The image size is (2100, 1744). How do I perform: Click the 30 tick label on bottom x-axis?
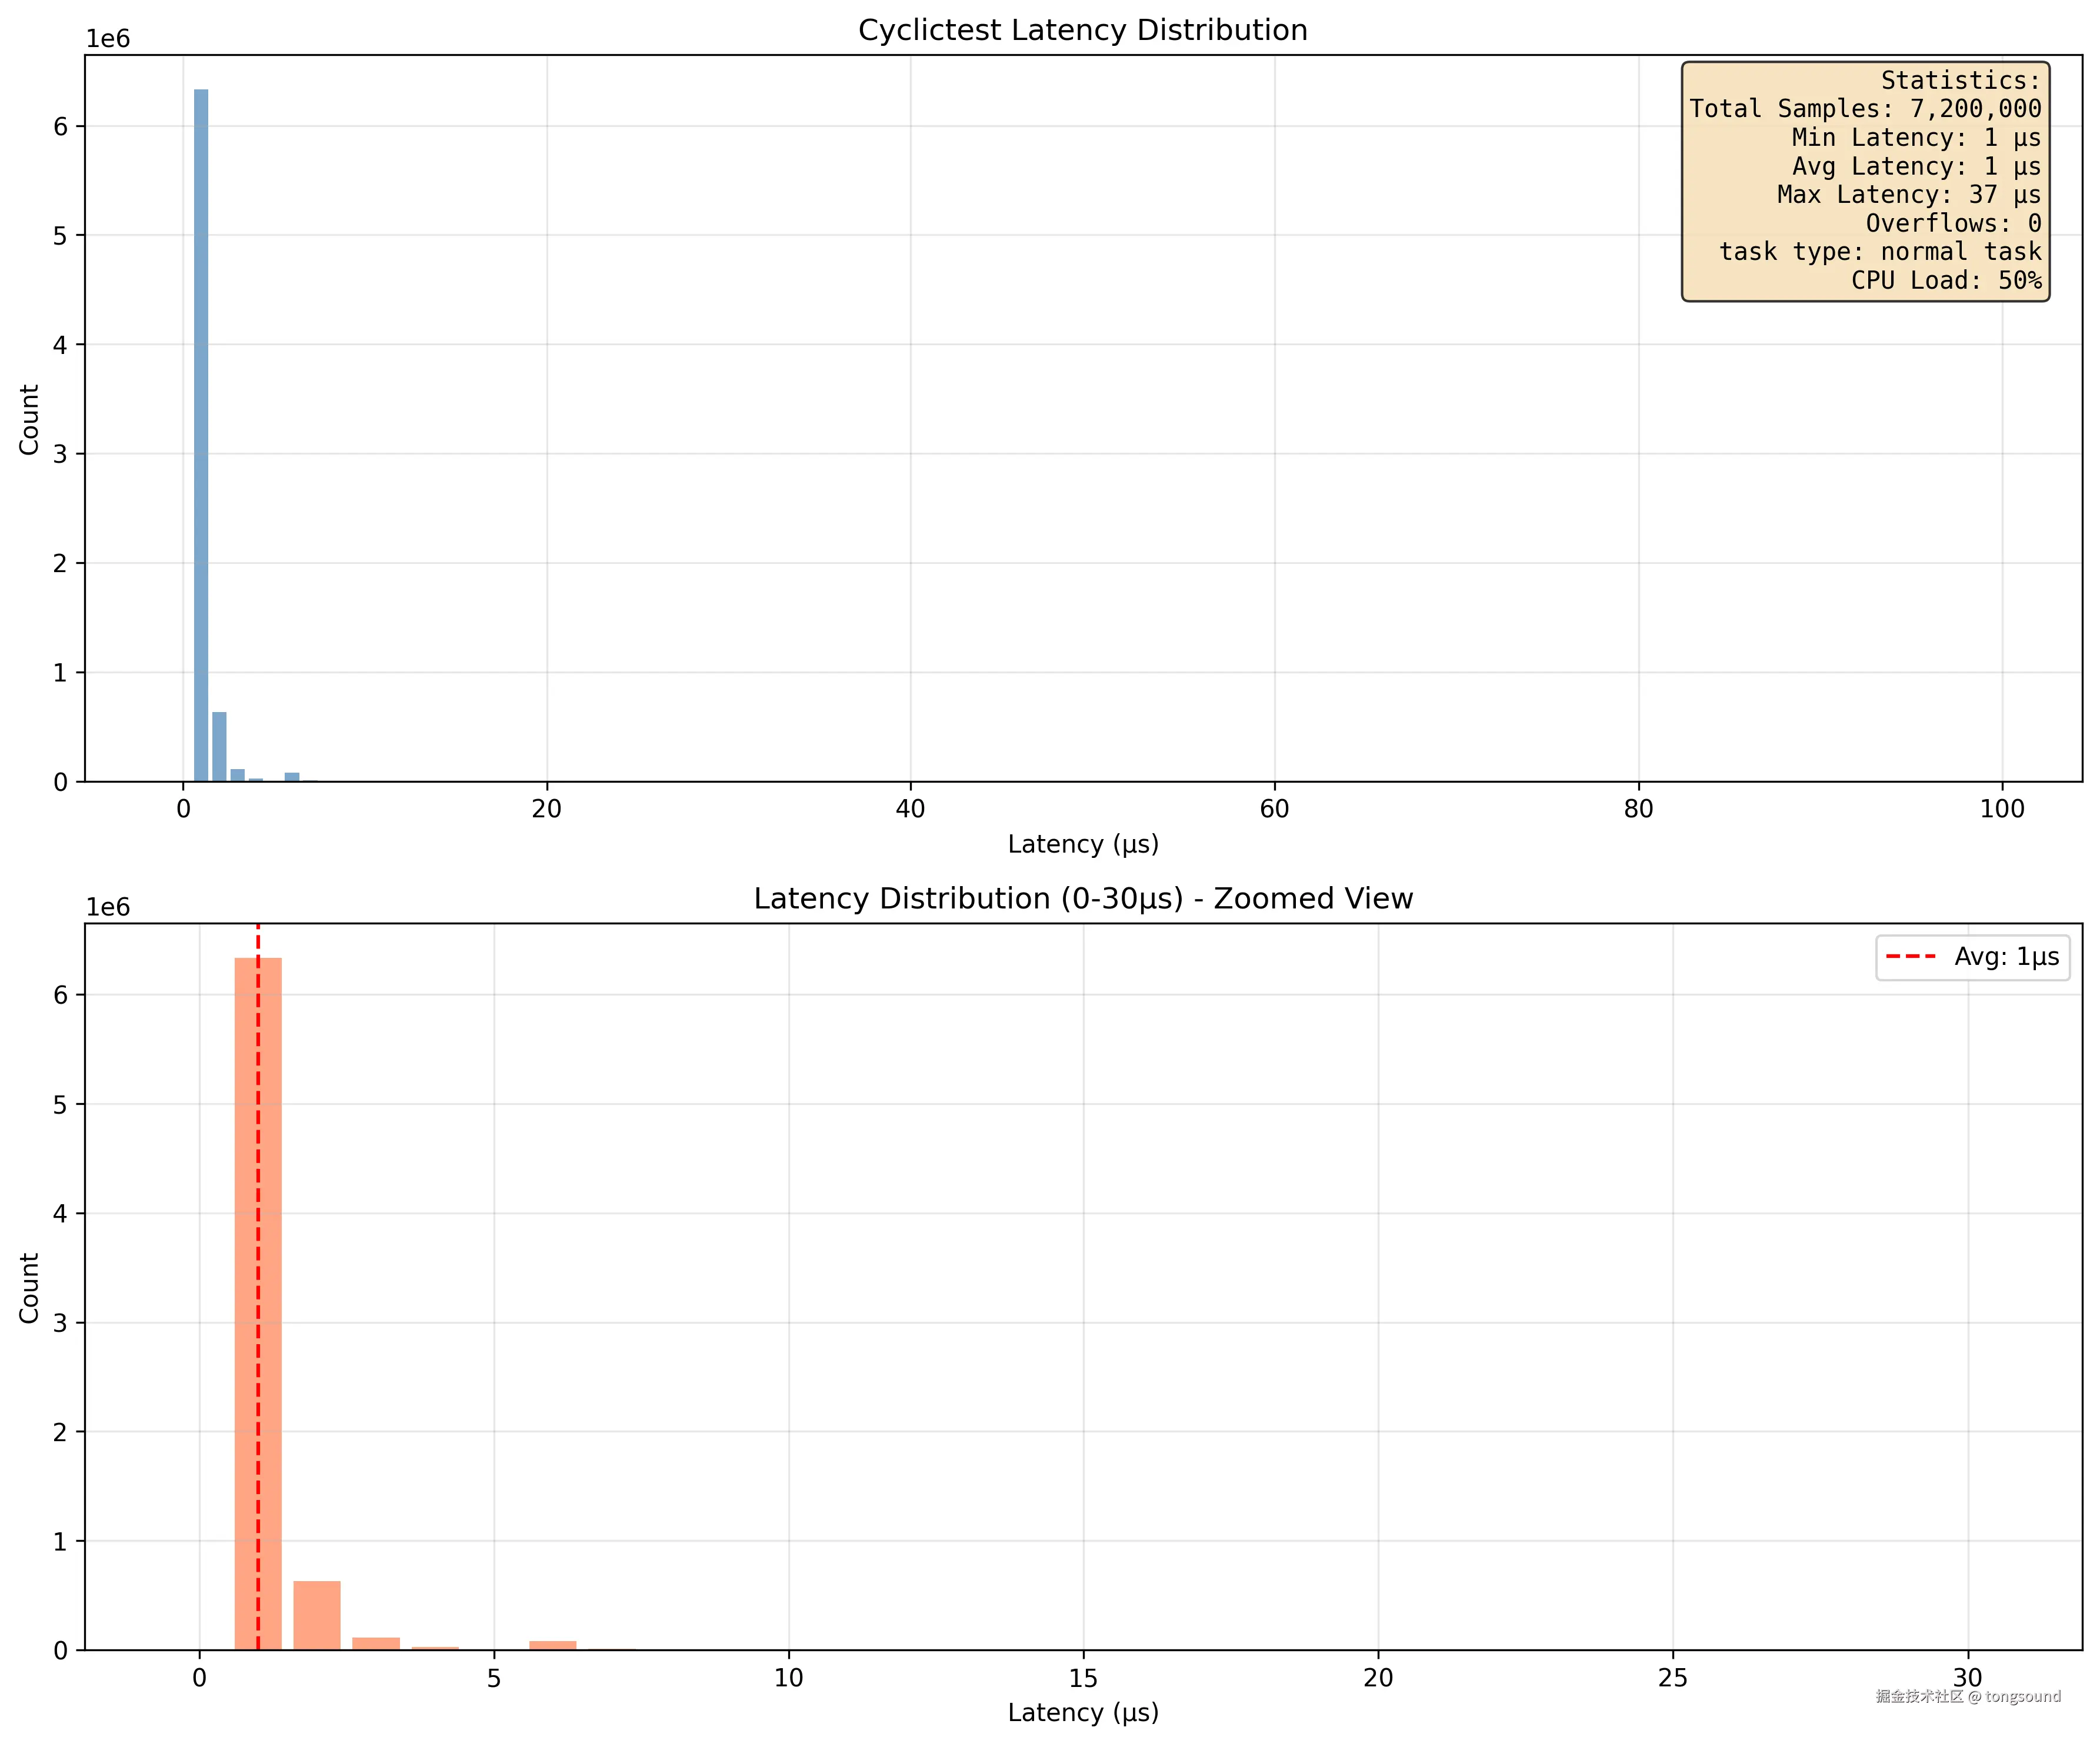(x=1967, y=1678)
